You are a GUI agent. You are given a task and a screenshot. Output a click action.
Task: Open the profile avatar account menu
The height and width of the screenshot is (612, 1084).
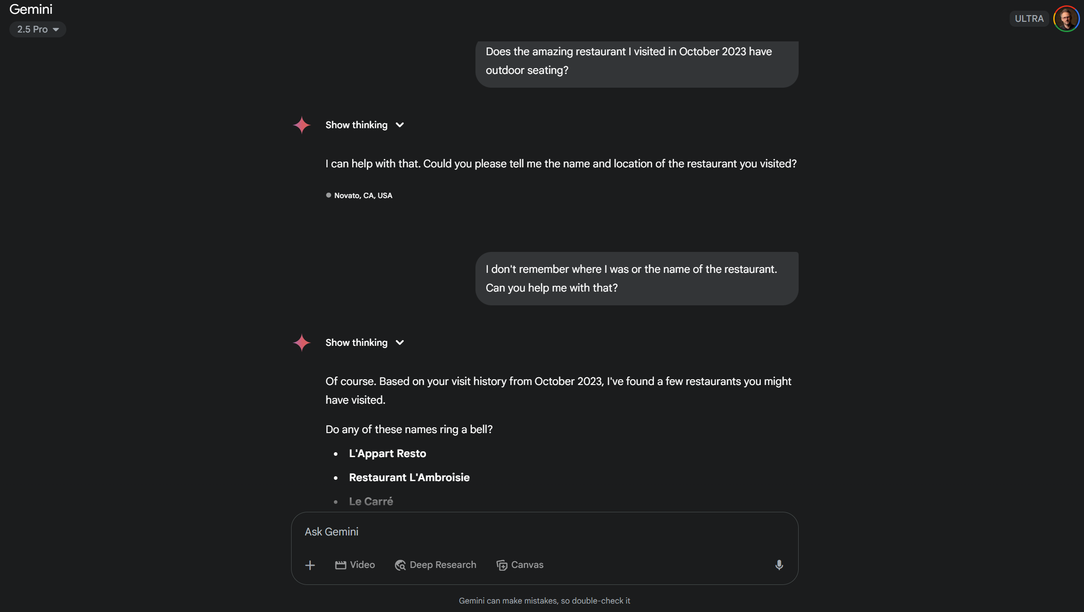point(1066,19)
